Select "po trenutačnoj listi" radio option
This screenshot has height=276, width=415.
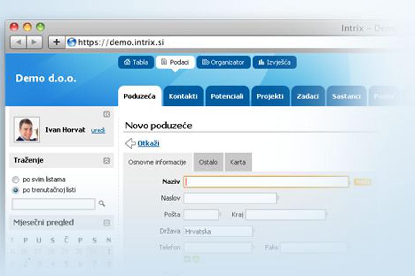pos(15,190)
